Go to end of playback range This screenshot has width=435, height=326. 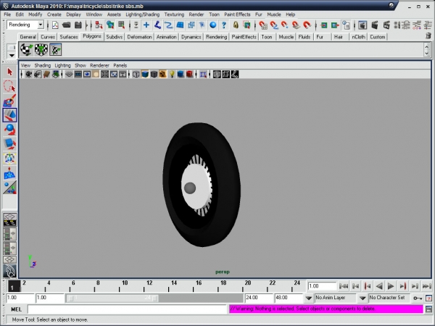[427, 286]
